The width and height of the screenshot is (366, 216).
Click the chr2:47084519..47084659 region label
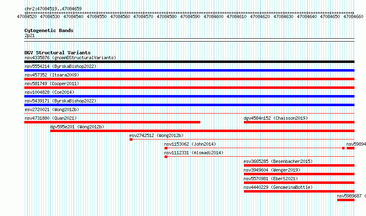(x=53, y=9)
